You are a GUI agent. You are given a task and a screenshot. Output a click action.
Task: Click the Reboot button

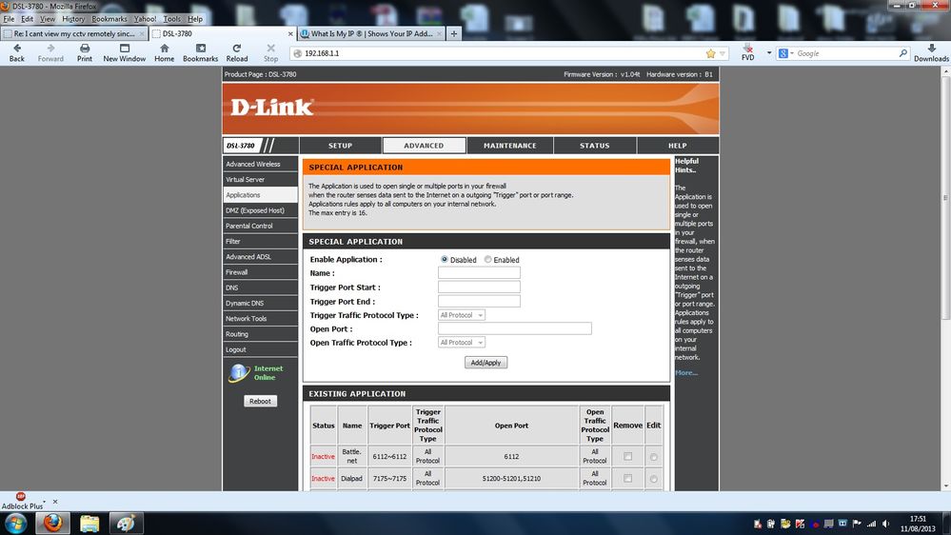click(260, 401)
